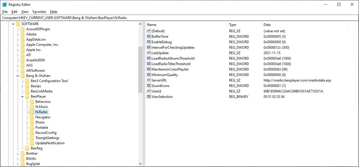This screenshot has height=167, width=359.
Task: Click the SoundIcons value icon
Action: [149, 86]
